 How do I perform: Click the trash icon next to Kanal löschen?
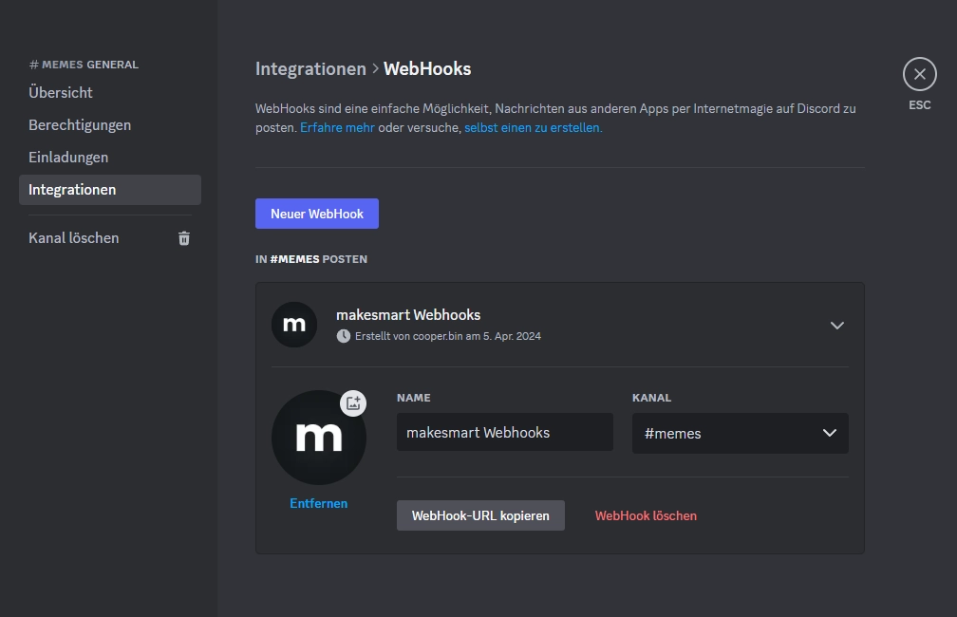[x=184, y=238]
